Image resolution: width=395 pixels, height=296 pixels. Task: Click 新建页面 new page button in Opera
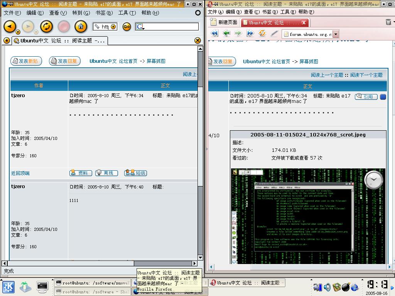224,22
